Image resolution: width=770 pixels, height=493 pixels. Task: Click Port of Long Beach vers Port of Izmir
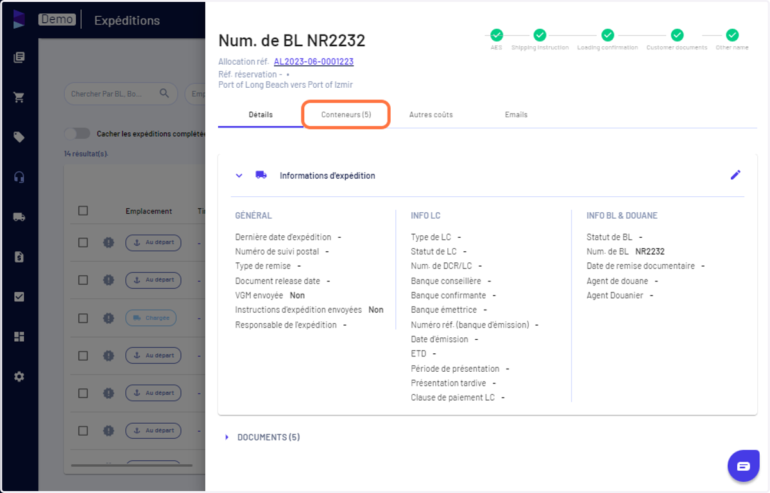286,85
